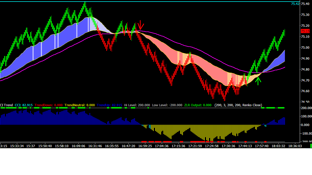The image size is (312, 175).
Task: Select the 75.10 price axis label
Action: pyautogui.click(x=305, y=37)
